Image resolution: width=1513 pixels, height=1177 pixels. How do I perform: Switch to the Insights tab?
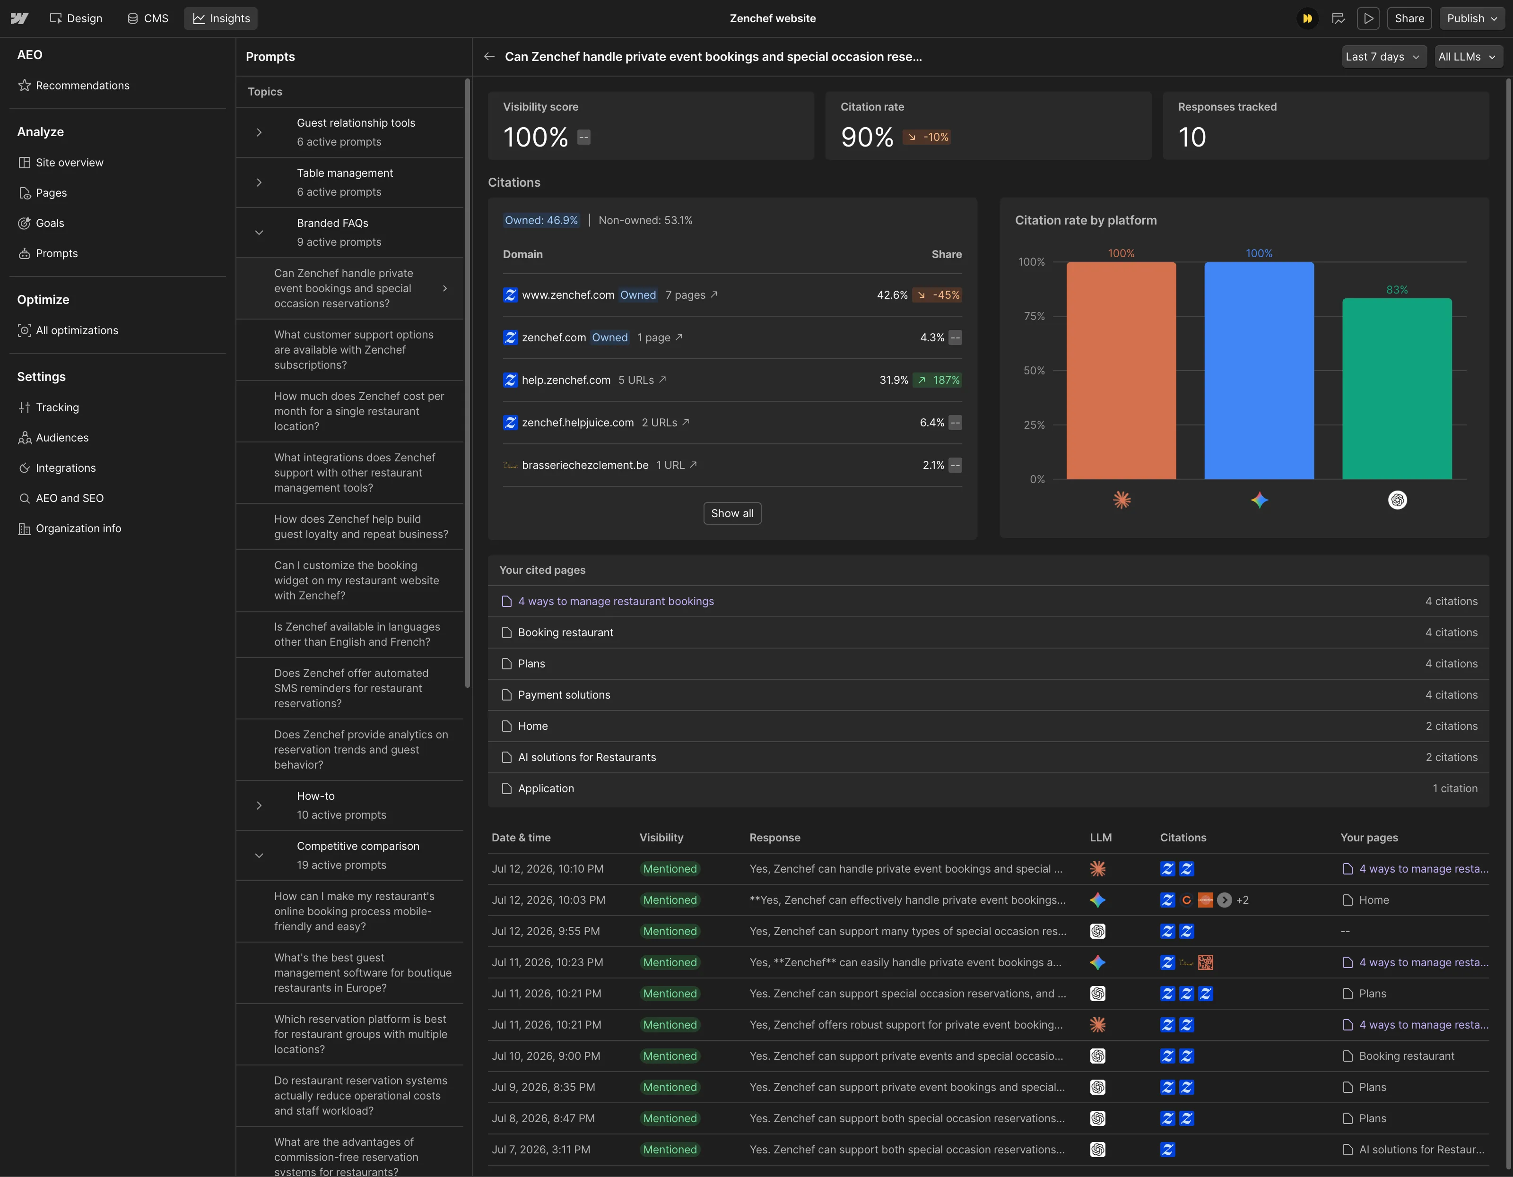pyautogui.click(x=221, y=19)
